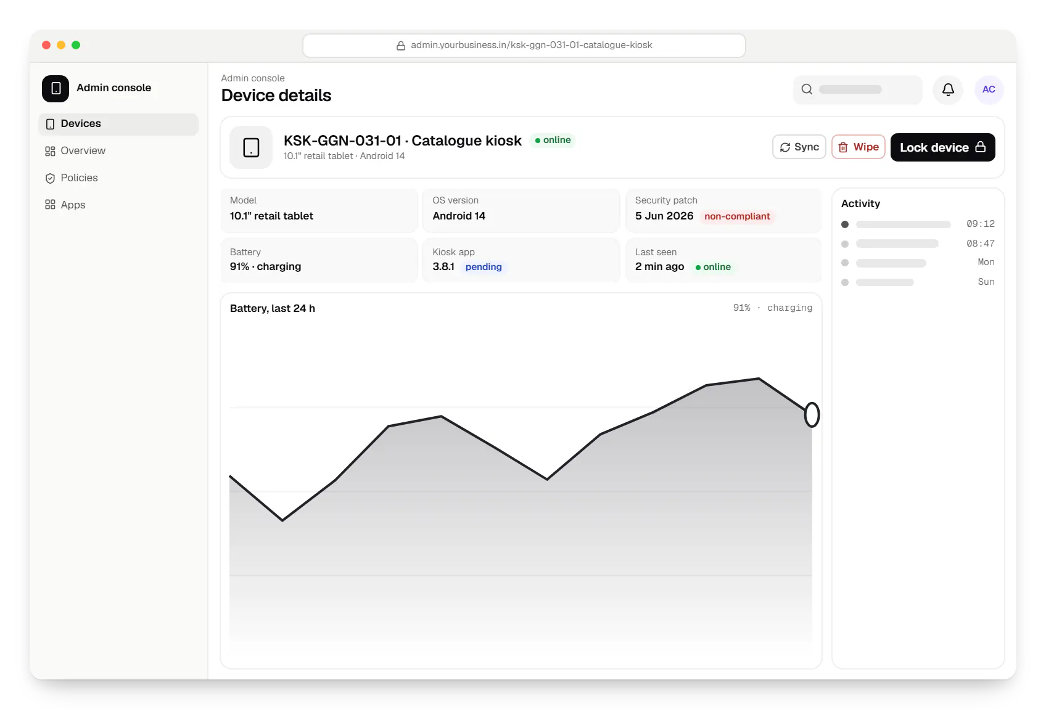The height and width of the screenshot is (709, 1046).
Task: Select the Mon activity entry
Action: click(x=918, y=263)
